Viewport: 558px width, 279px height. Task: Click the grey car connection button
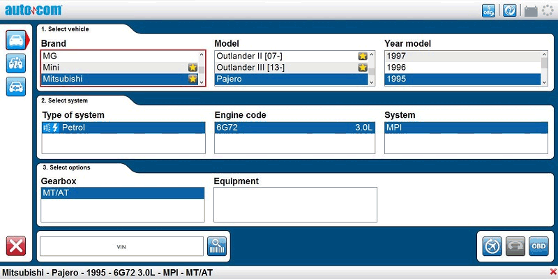pos(515,246)
